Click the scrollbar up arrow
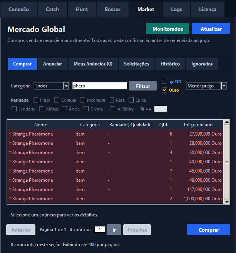 coord(227,122)
